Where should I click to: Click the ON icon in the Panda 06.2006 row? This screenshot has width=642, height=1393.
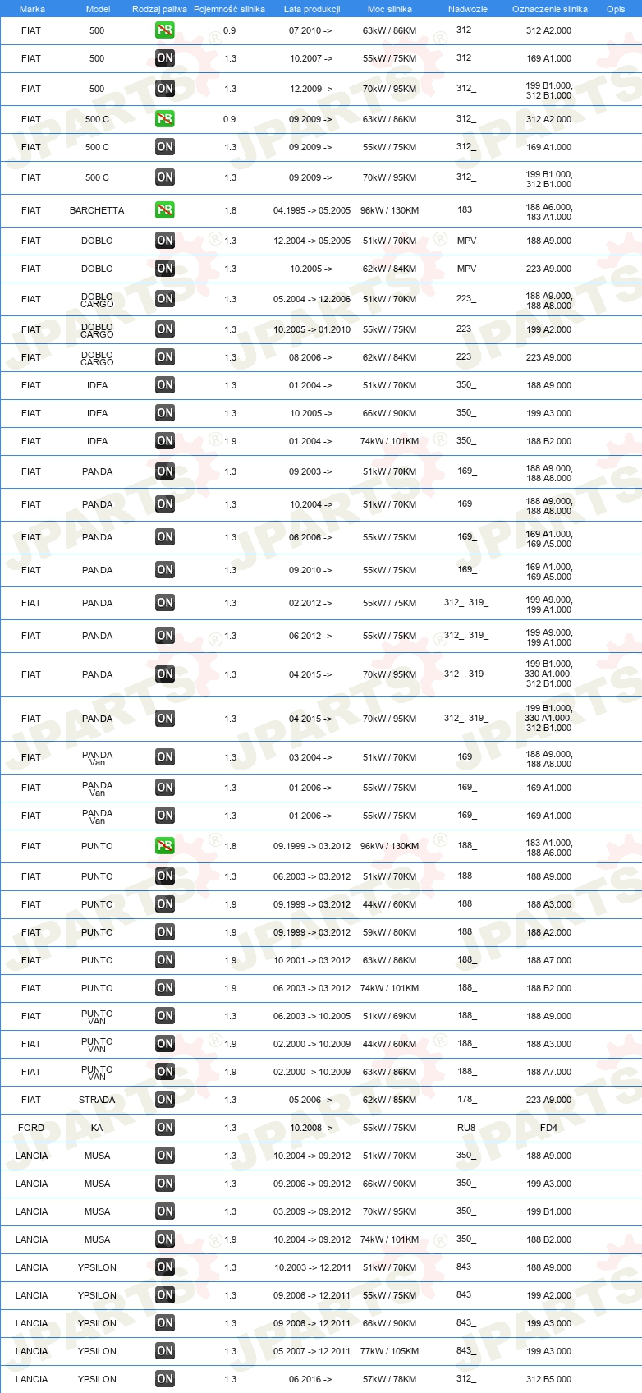165,537
